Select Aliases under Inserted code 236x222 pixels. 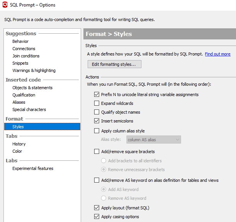point(19,102)
